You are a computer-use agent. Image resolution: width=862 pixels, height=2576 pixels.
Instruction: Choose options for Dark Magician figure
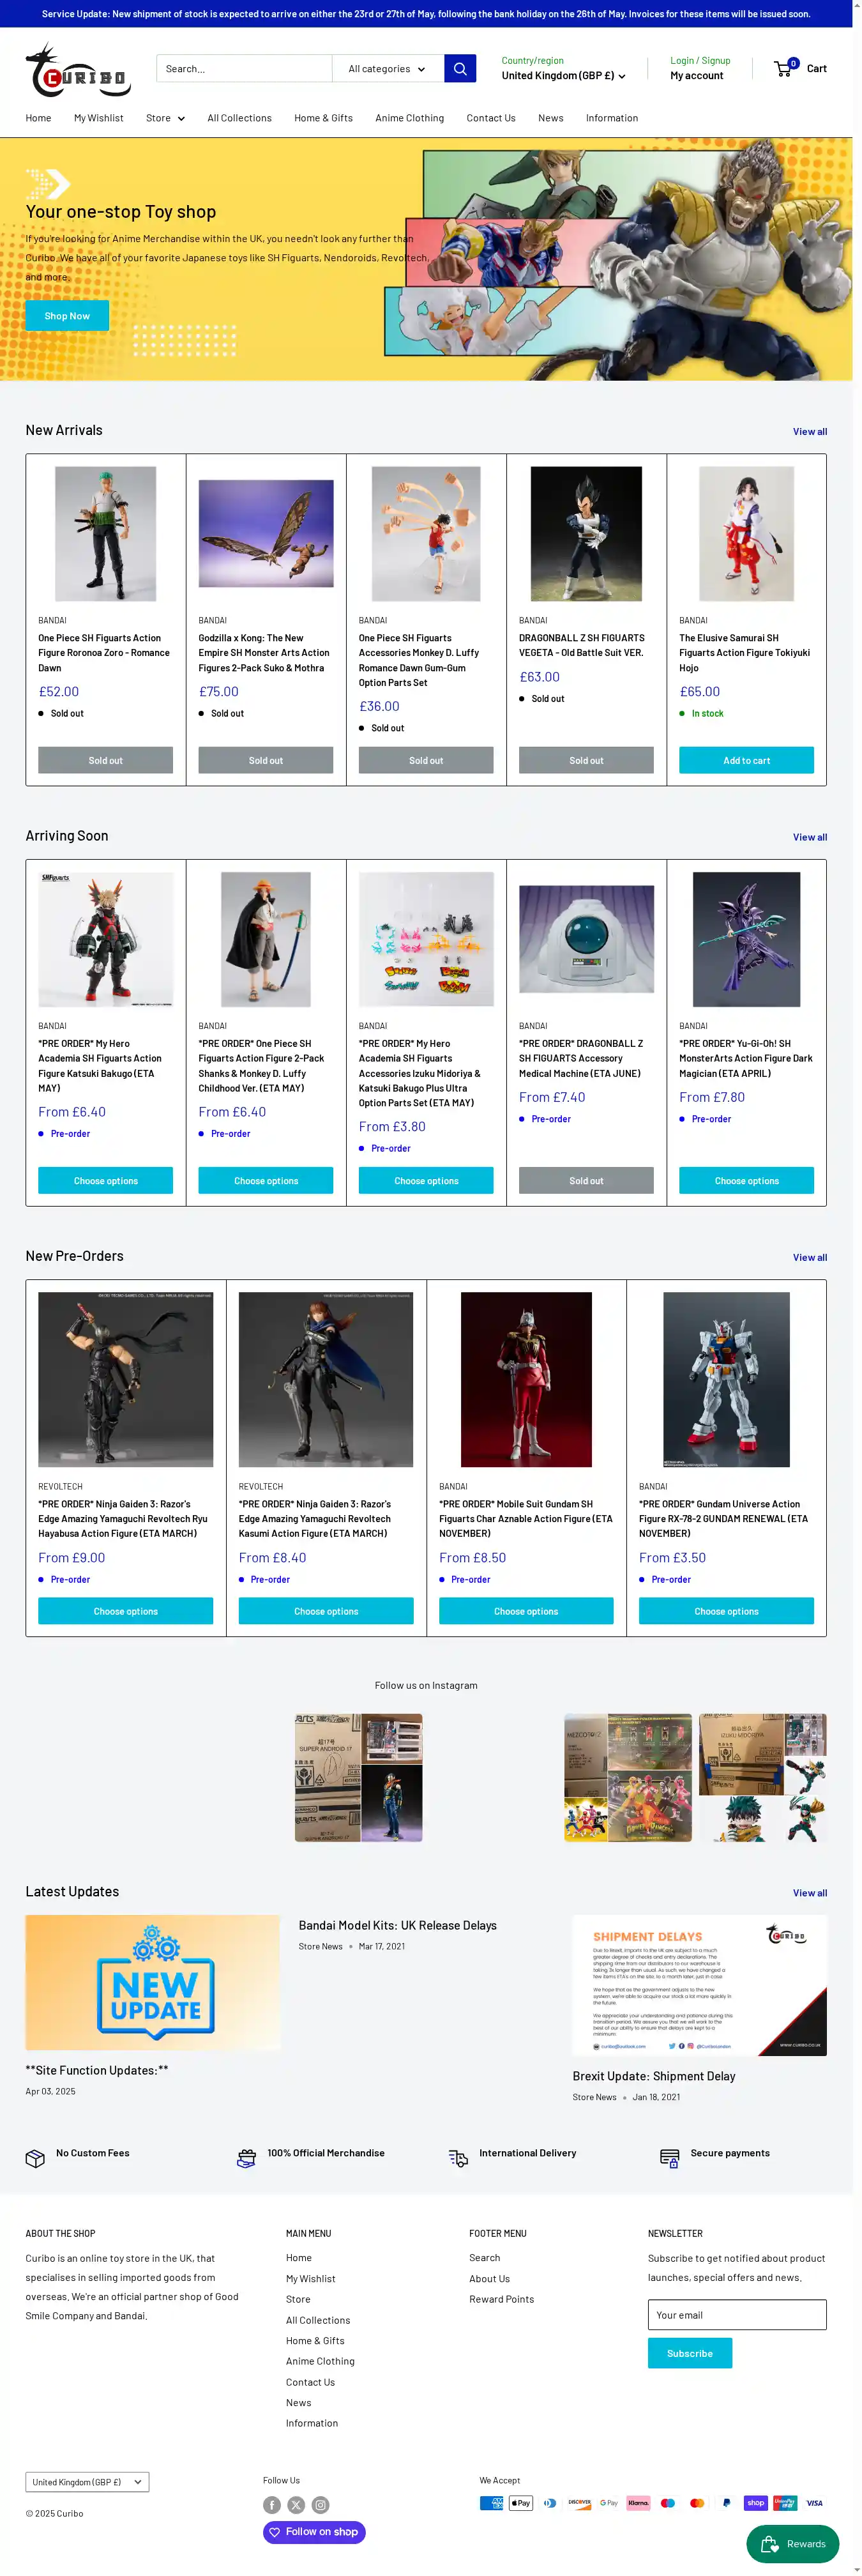tap(746, 1180)
